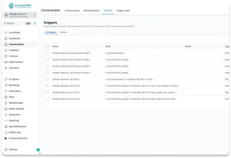Open the Contacts icon in sidebar
Image resolution: width=231 pixels, height=158 pixels.
[6, 56]
